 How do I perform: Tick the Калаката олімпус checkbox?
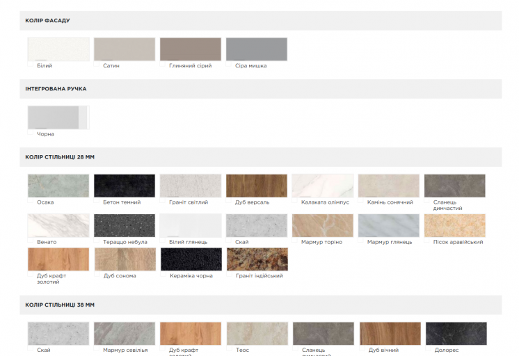(x=294, y=200)
